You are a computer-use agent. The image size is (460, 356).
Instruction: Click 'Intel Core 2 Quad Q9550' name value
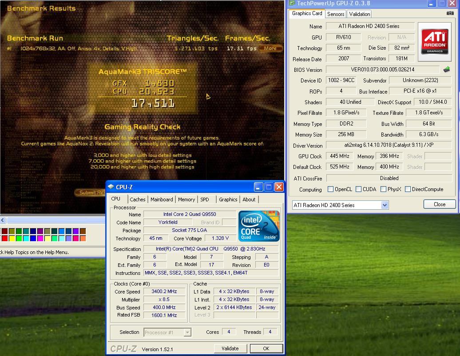pos(190,214)
